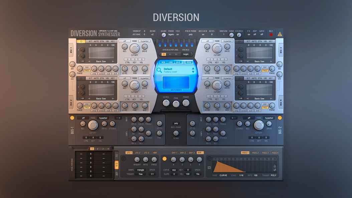Open the envelope CURVE exp dropdown

pos(174,170)
